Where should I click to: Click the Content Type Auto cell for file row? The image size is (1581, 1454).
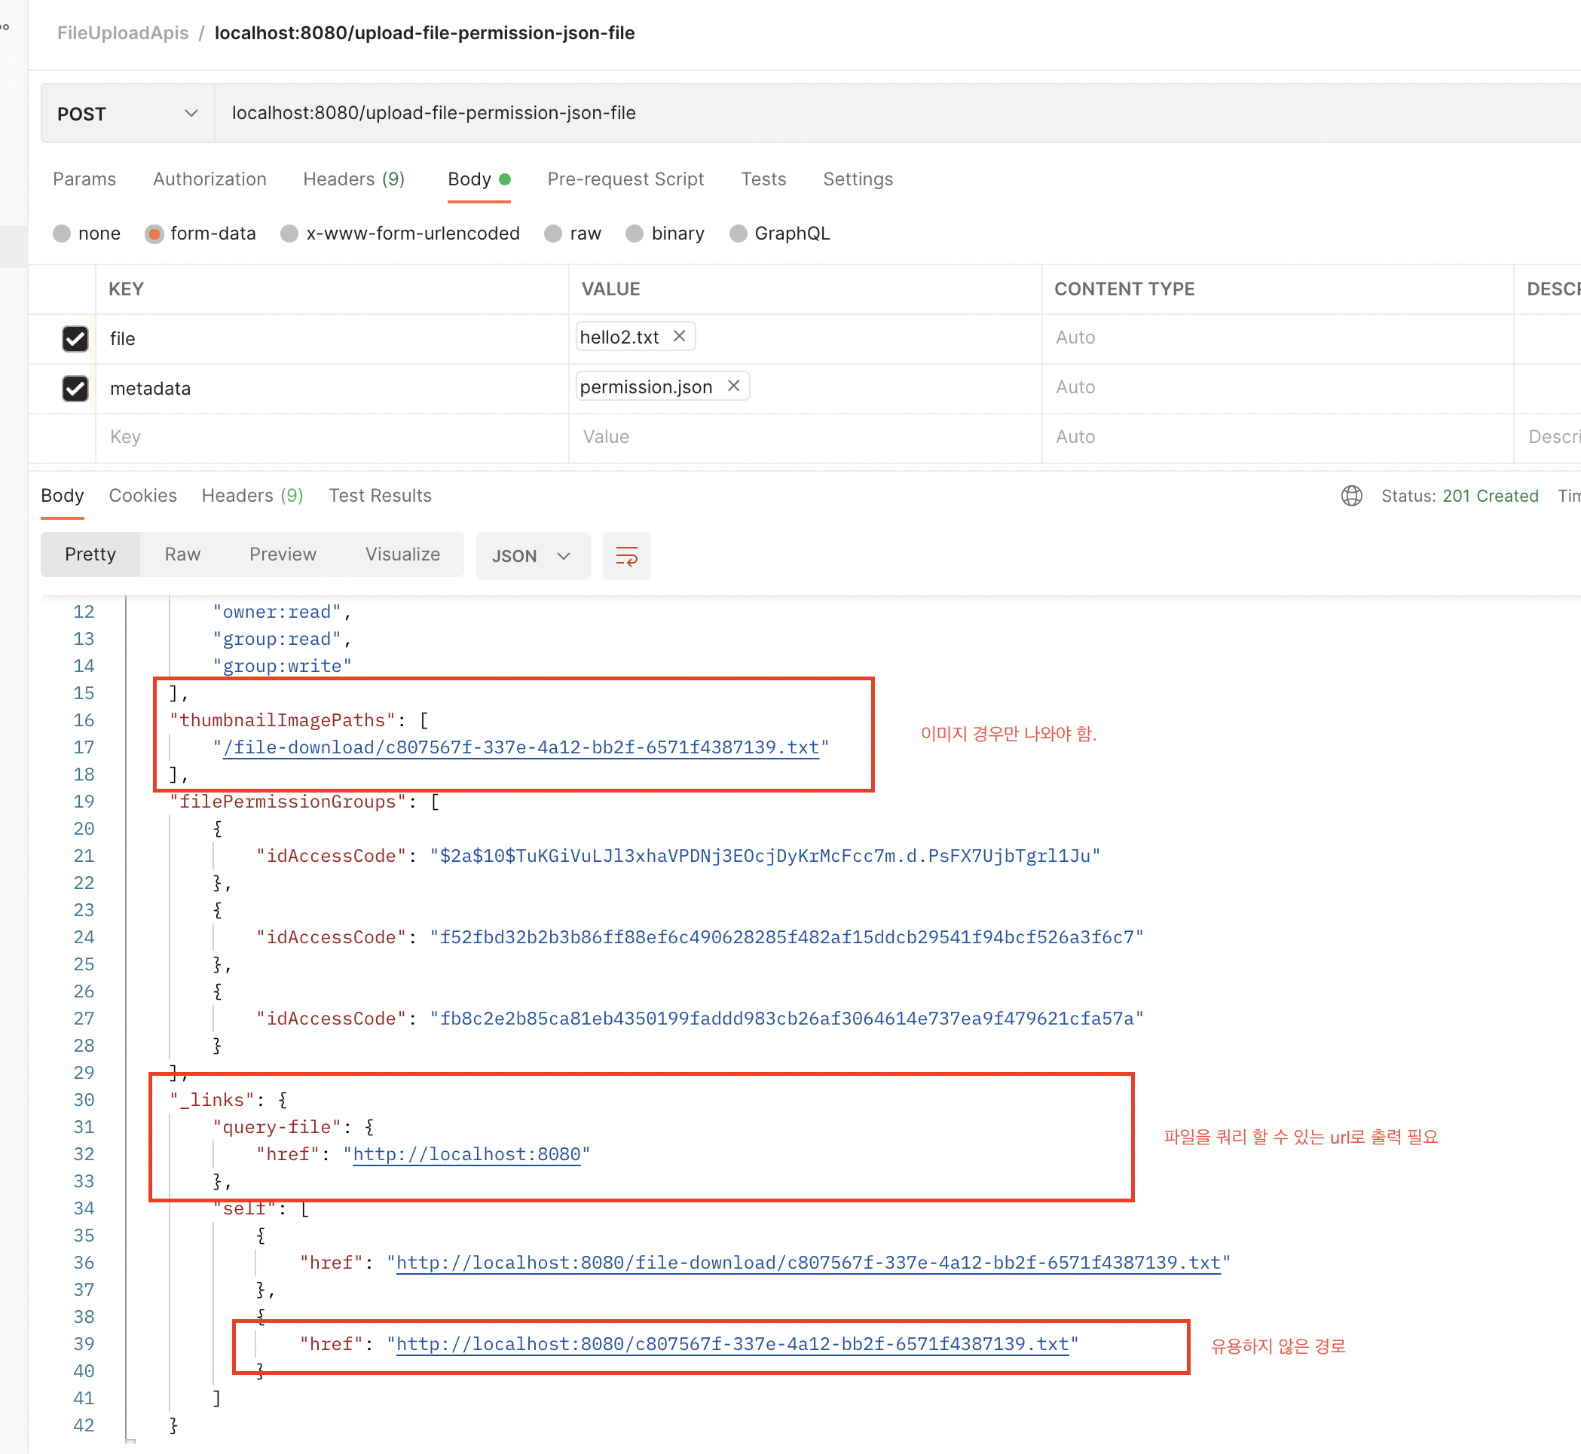point(1278,338)
